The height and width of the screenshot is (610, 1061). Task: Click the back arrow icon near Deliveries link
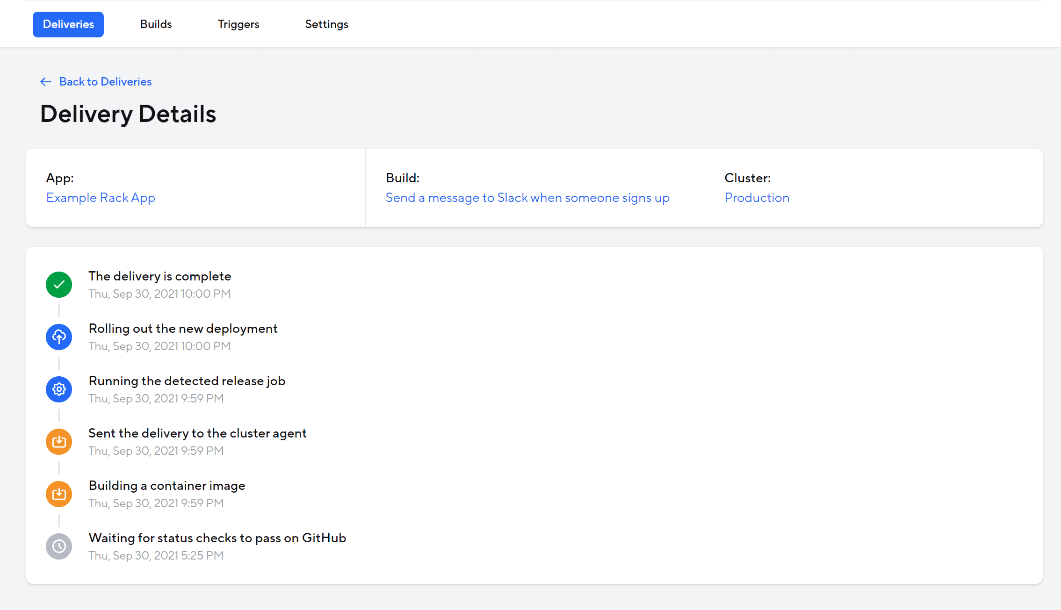click(45, 81)
